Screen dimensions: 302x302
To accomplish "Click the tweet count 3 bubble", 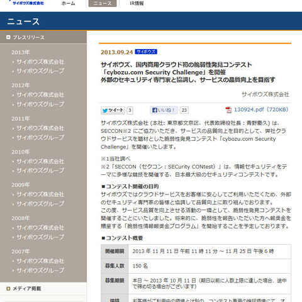I will [130, 110].
